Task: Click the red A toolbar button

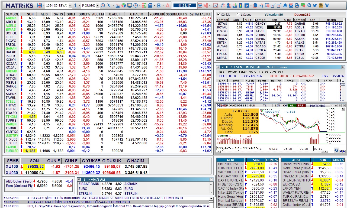Action: [x=168, y=5]
